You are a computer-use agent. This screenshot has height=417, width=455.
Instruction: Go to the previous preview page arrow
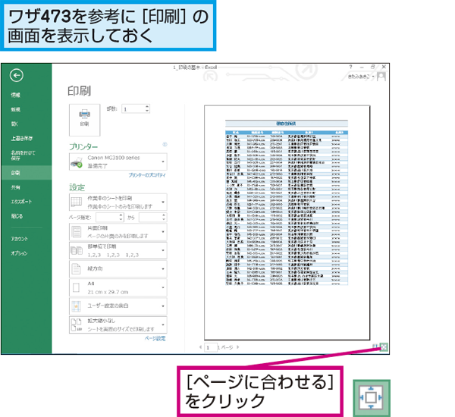[200, 347]
